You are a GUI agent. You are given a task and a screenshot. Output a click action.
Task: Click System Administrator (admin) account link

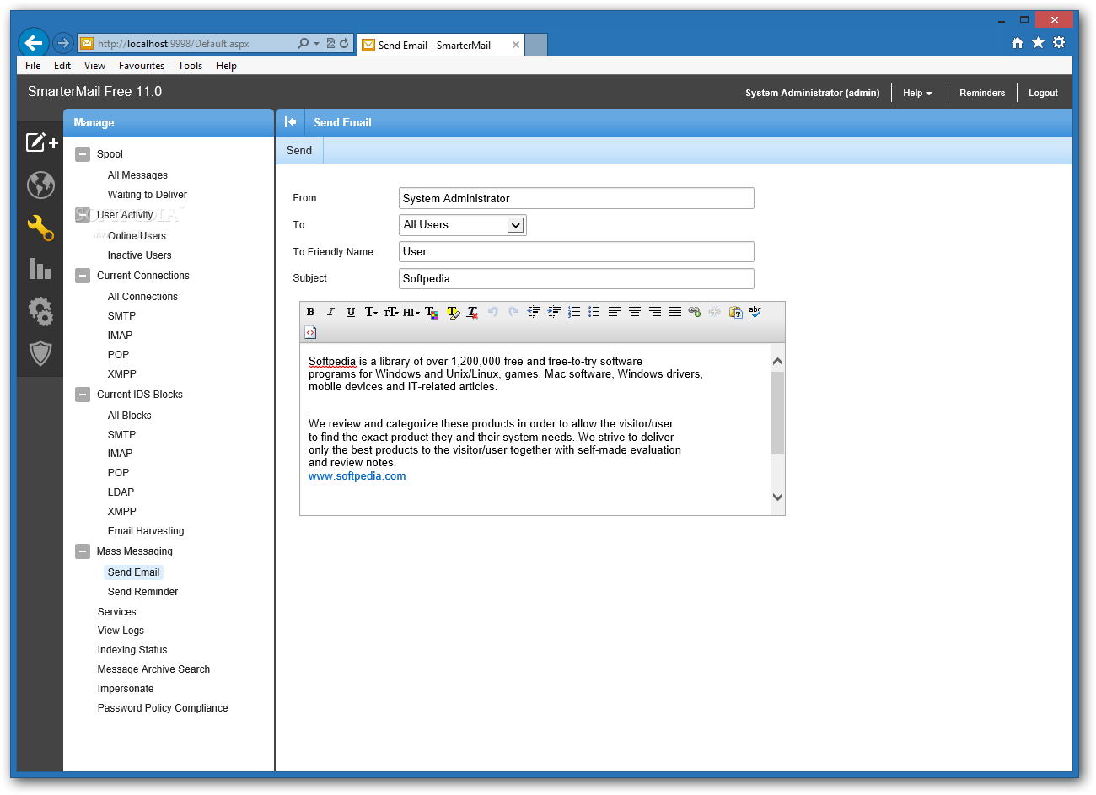[812, 93]
